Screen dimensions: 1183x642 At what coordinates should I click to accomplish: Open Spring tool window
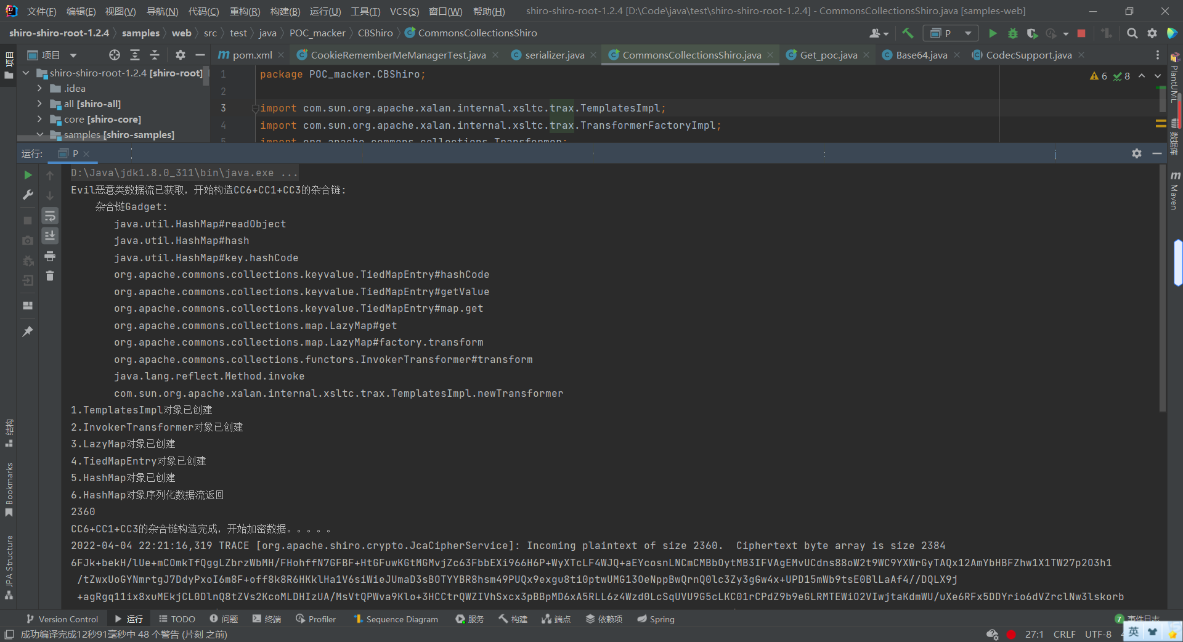tap(656, 619)
